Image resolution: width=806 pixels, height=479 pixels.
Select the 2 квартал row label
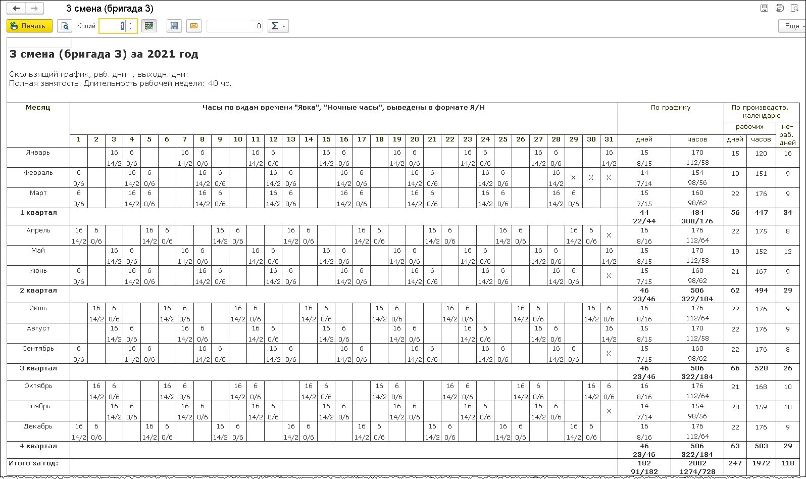point(38,290)
